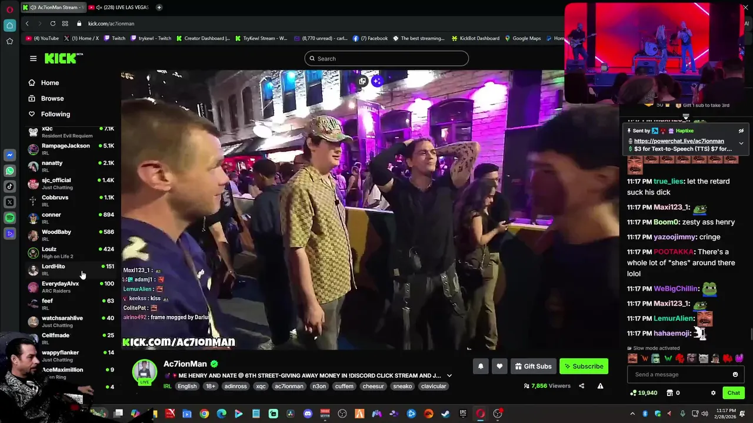
Task: Open the powerchat.live/ac7ionman link
Action: (679, 141)
